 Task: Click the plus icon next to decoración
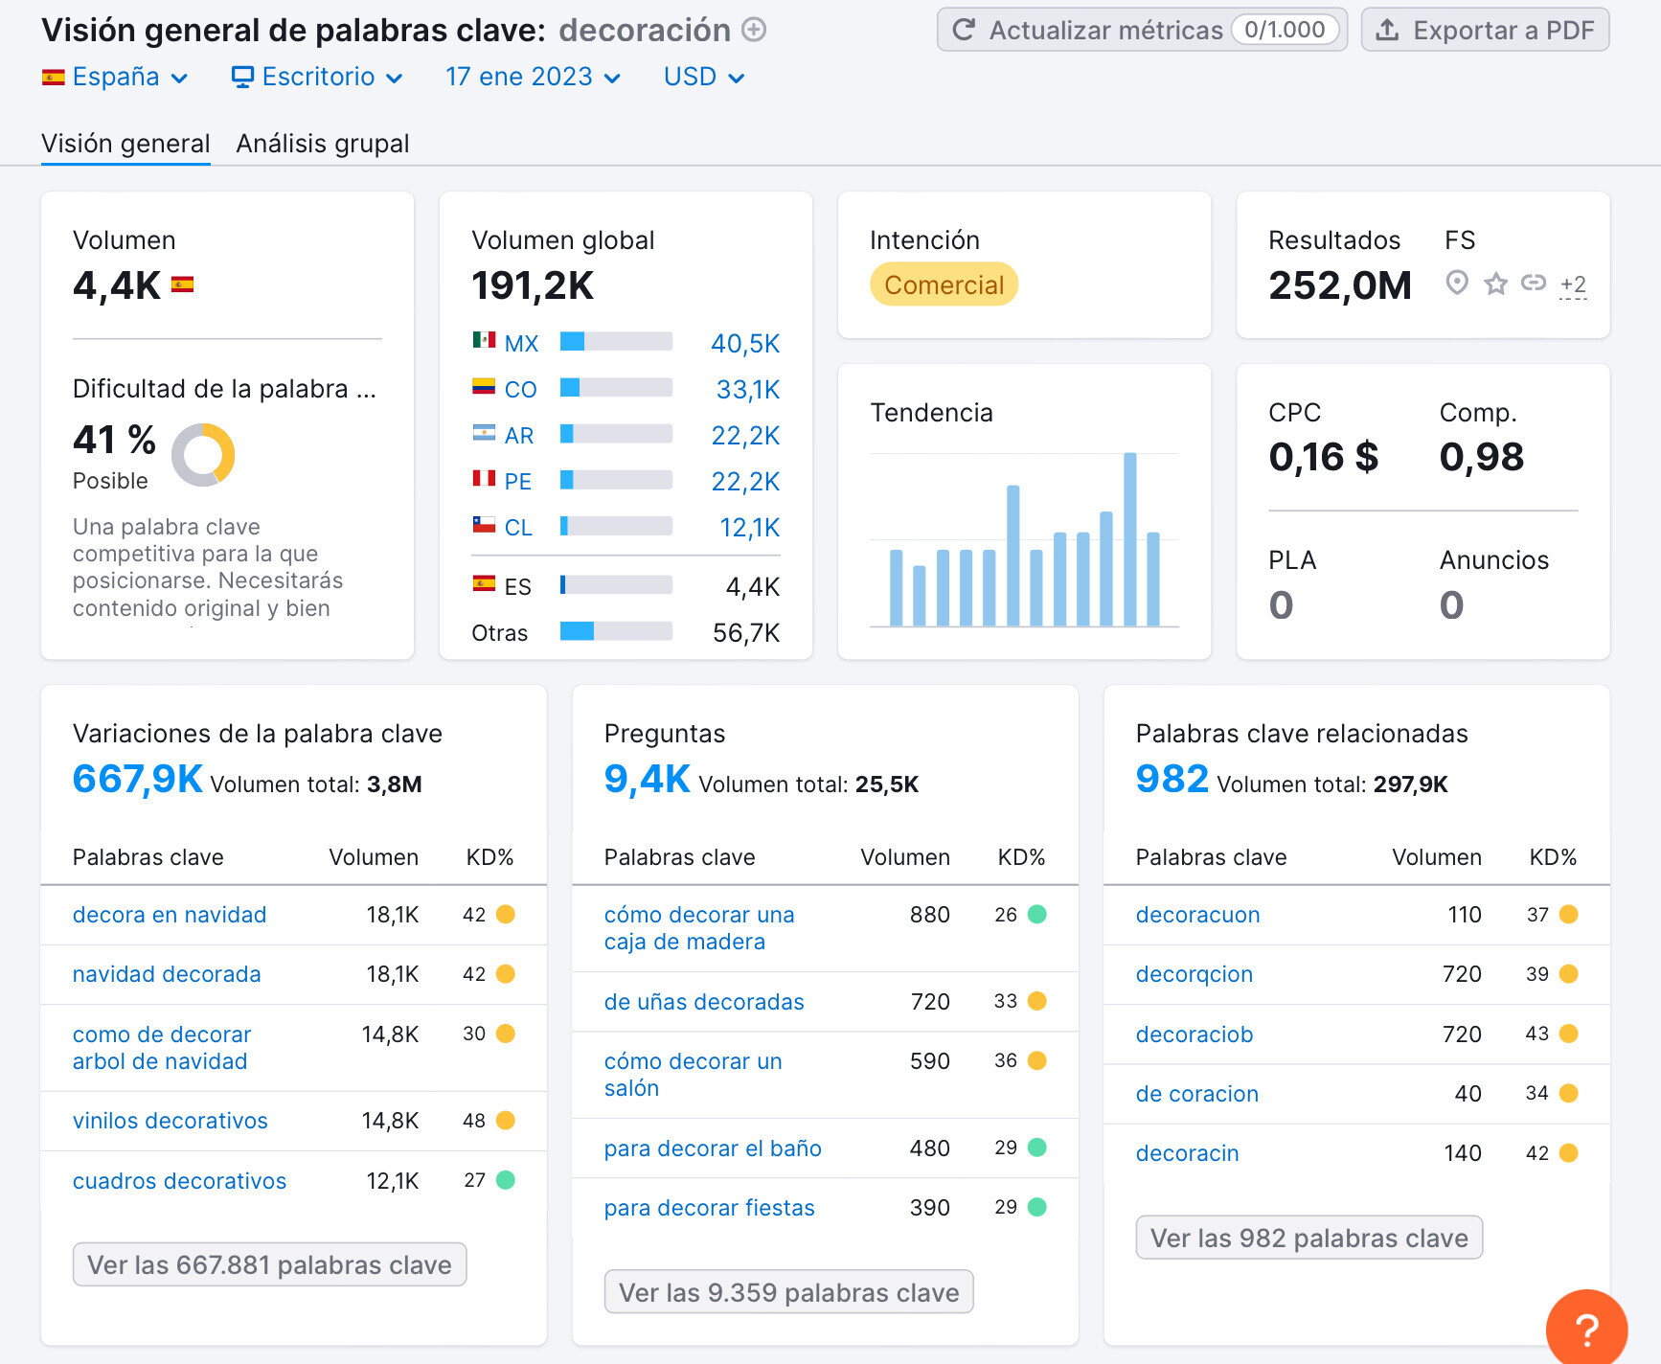(x=755, y=30)
